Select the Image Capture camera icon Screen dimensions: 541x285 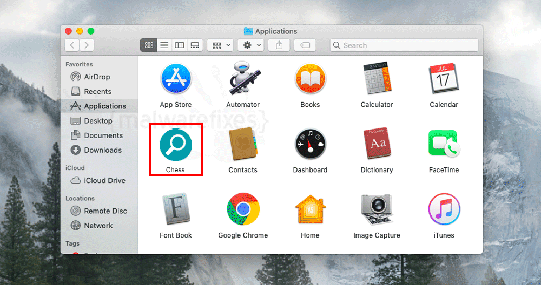[377, 209]
